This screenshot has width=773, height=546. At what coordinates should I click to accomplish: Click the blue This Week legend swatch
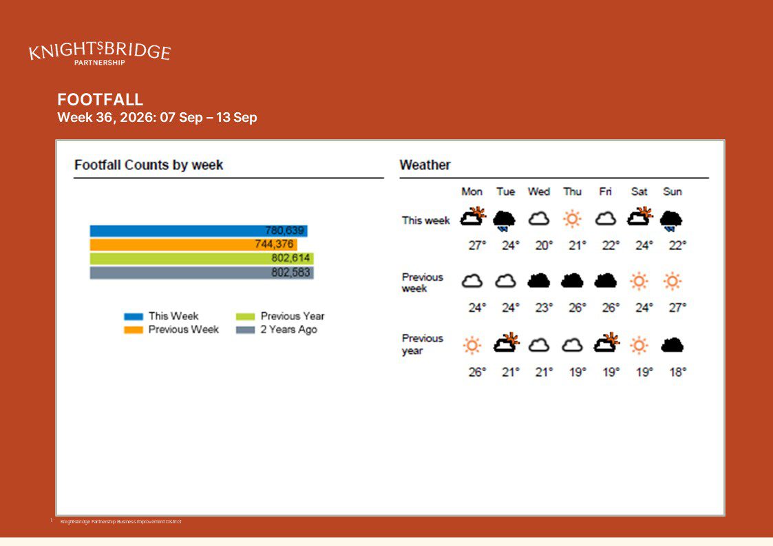click(x=134, y=317)
